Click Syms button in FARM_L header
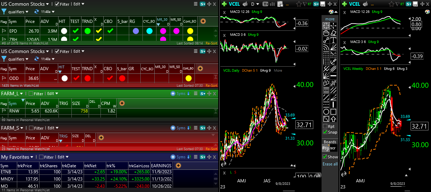Image resolution: width=431 pixels, height=192 pixels. pos(178,93)
